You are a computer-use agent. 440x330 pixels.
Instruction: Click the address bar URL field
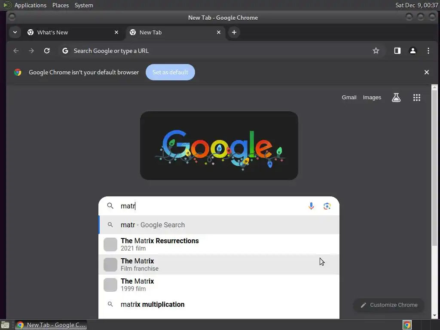tap(219, 51)
